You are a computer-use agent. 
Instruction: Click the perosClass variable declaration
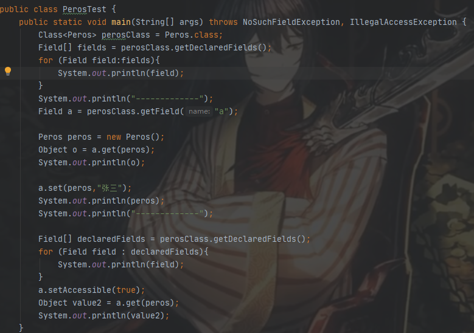(126, 35)
